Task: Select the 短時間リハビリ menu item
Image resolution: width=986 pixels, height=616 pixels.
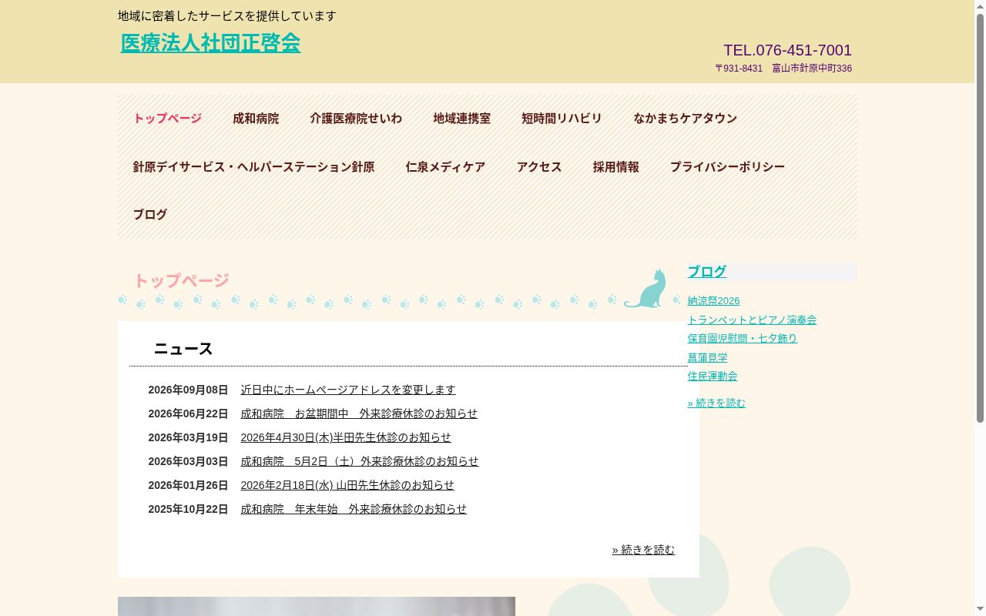Action: click(x=562, y=119)
